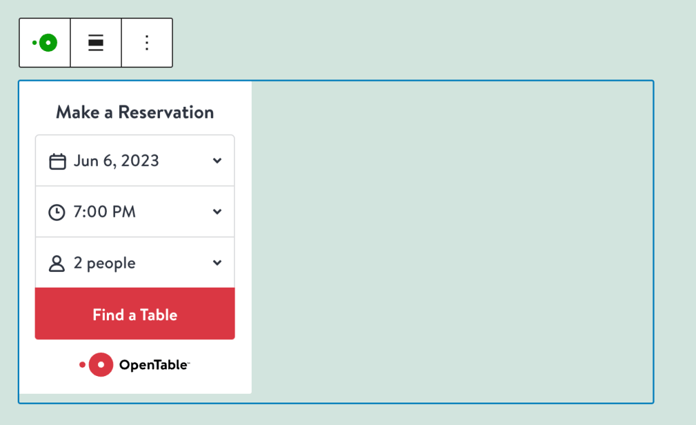Open the block alignment options
The width and height of the screenshot is (696, 425).
(x=96, y=43)
